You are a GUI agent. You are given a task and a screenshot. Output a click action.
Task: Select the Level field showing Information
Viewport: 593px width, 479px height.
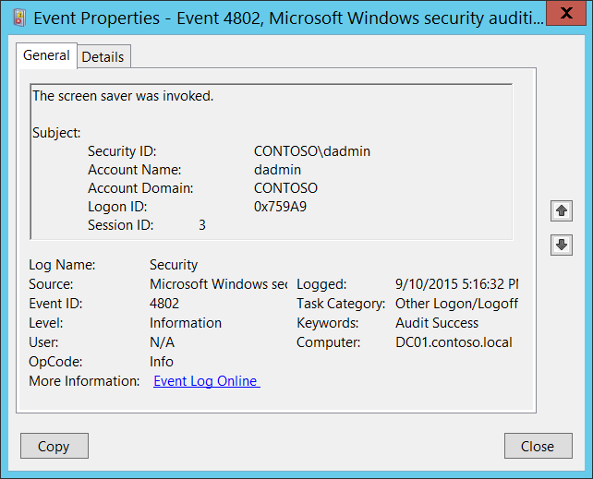coord(186,323)
